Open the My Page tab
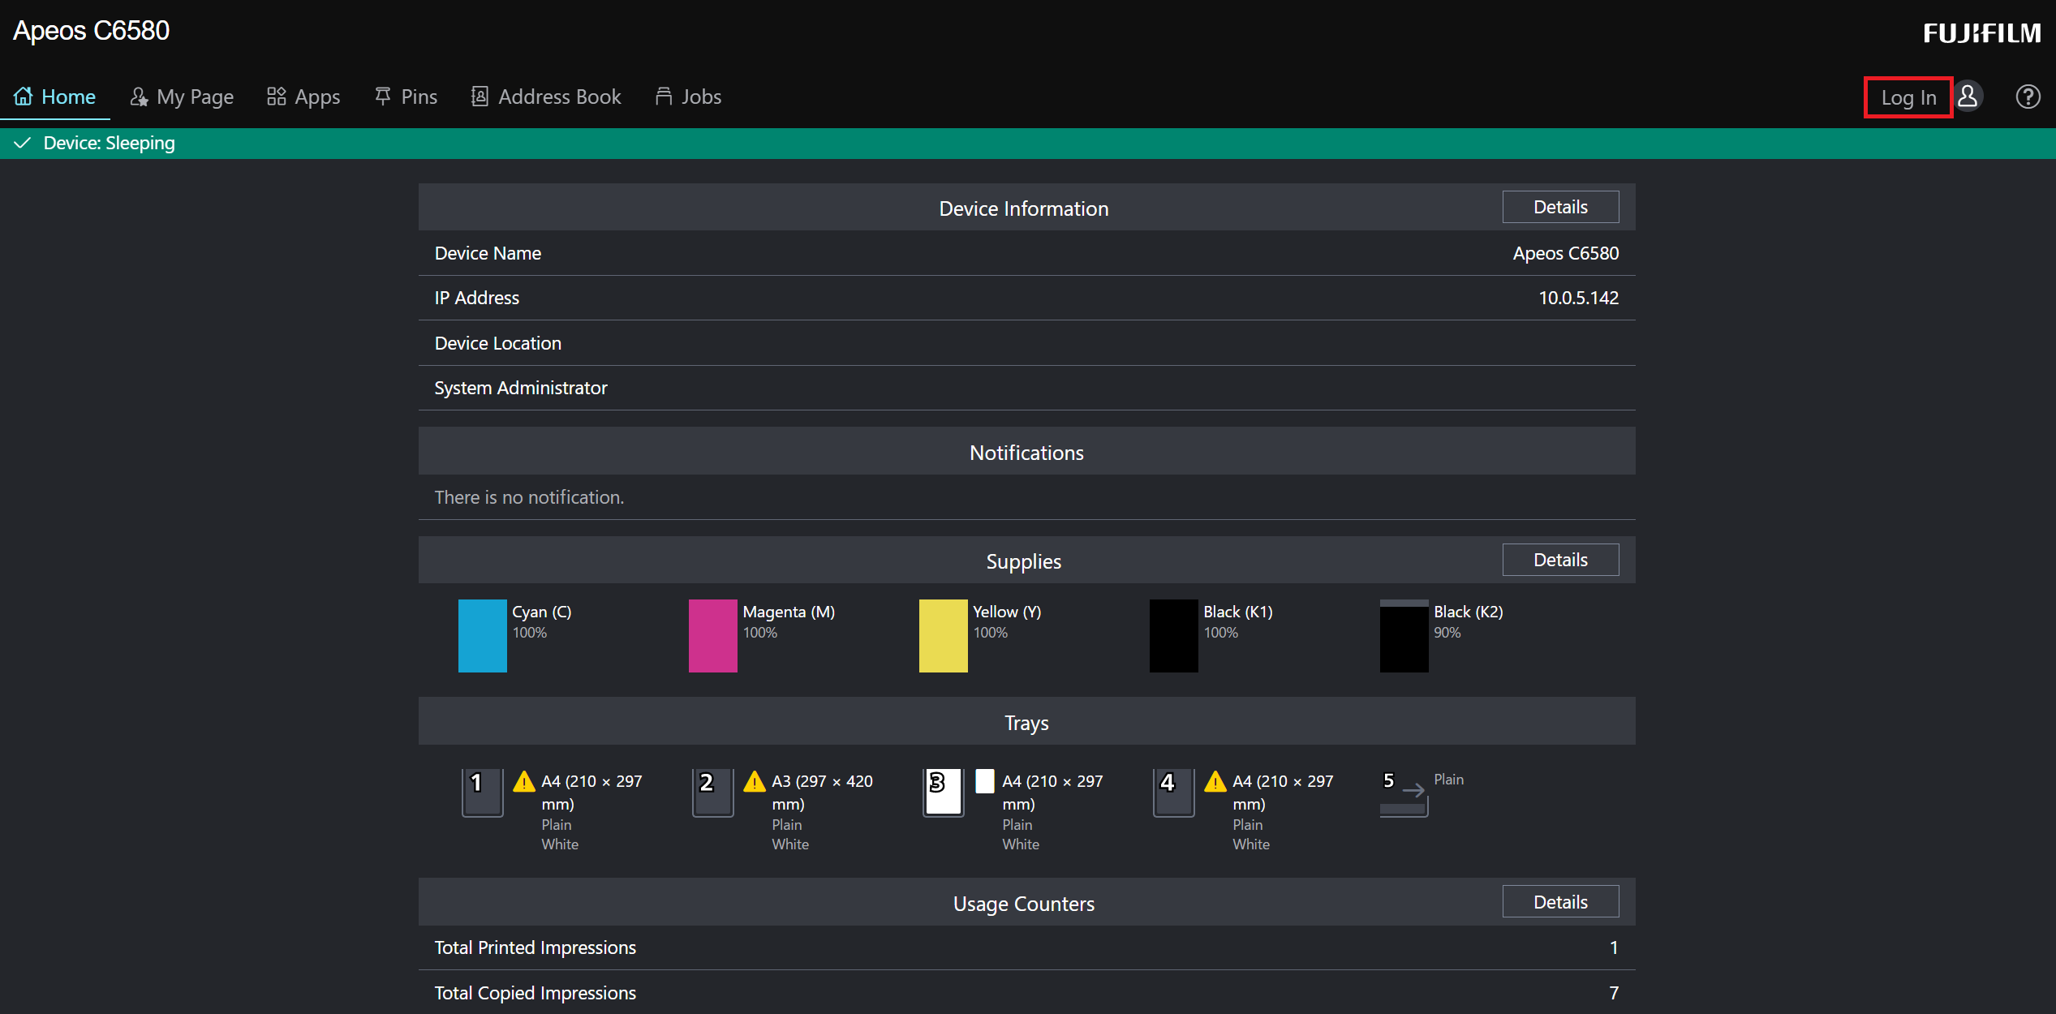The width and height of the screenshot is (2056, 1014). [x=182, y=97]
